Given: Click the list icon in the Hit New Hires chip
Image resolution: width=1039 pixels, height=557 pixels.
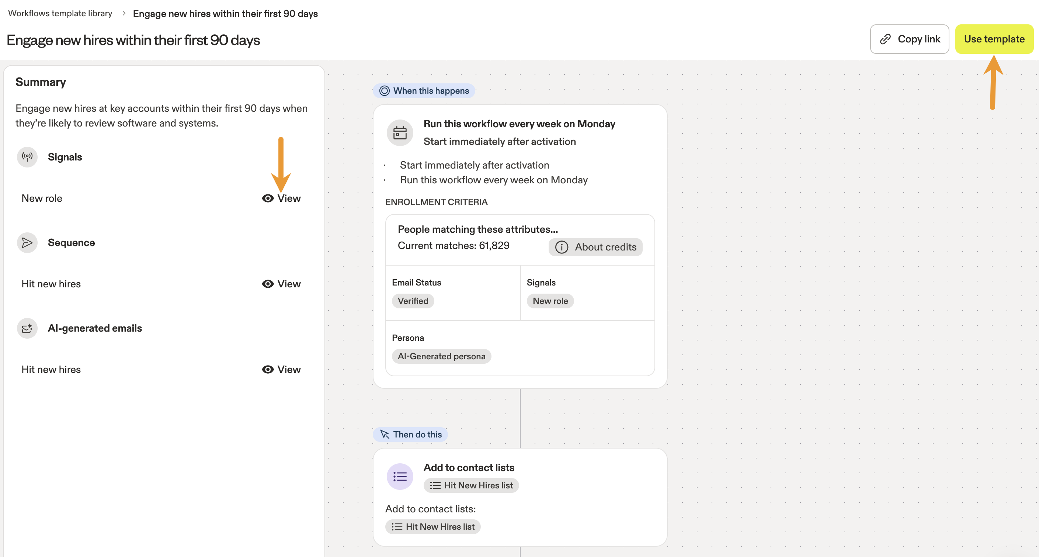Looking at the screenshot, I should pos(435,485).
